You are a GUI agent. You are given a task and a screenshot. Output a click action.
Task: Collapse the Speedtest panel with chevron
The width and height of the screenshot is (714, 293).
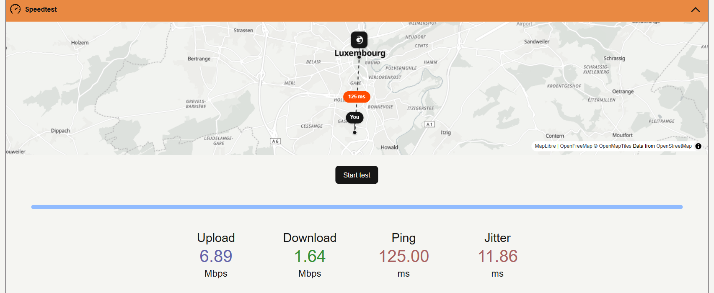click(695, 10)
